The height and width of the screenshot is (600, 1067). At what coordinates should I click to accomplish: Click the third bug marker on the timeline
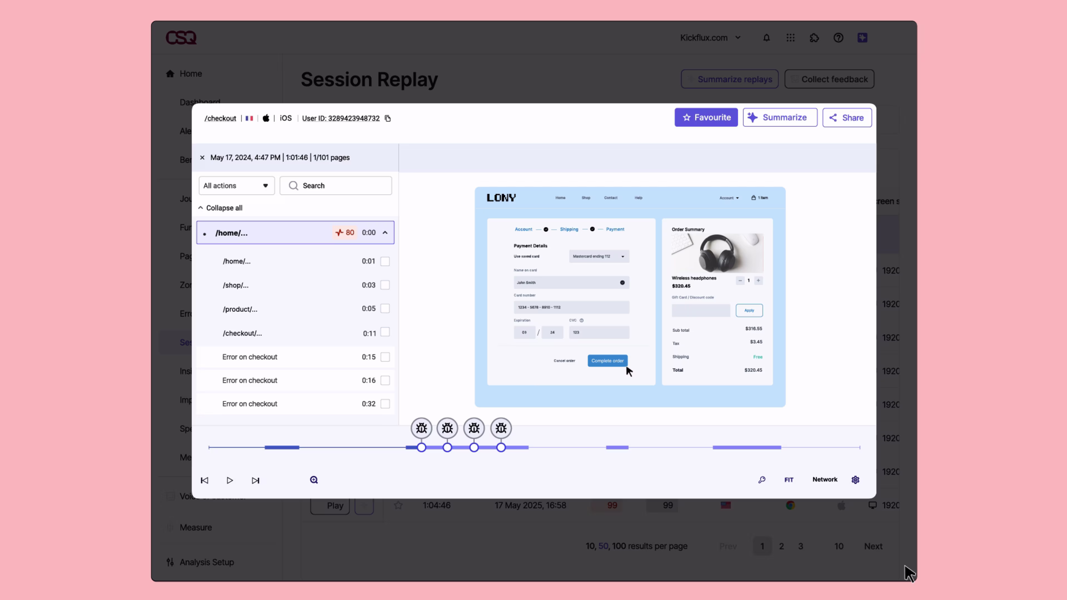pos(474,428)
